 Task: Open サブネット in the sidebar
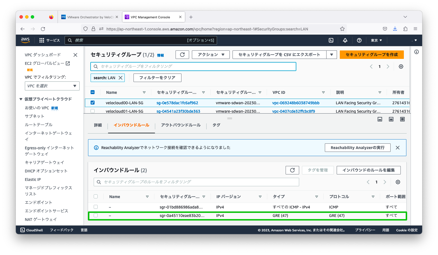coord(34,116)
